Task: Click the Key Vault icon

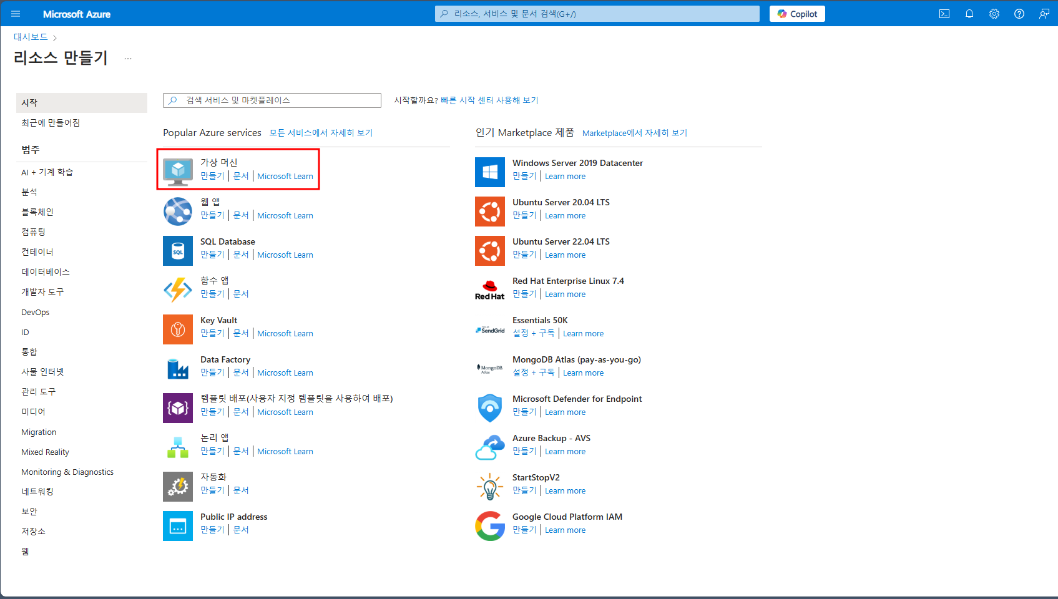Action: [178, 329]
